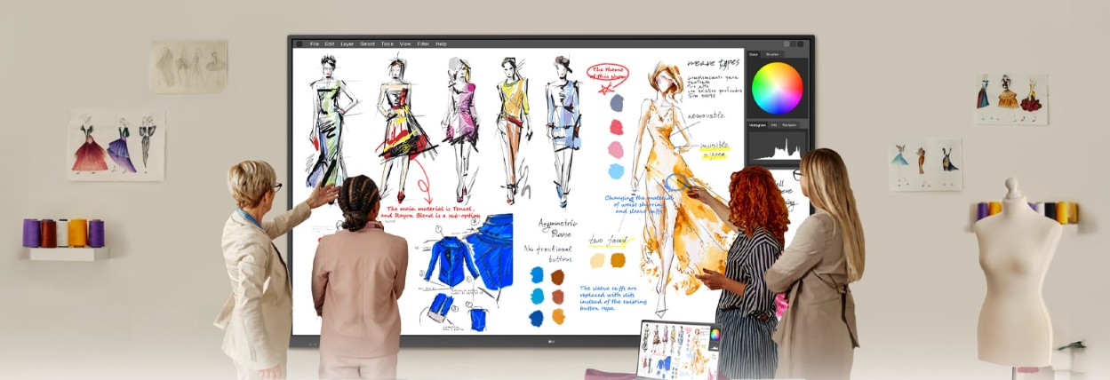
Task: Switch to the Brushes panel tab
Action: (x=772, y=54)
